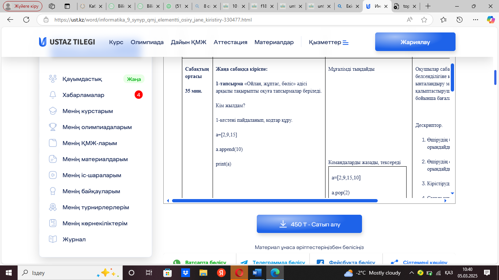Click the copy link share icon

tap(395, 263)
